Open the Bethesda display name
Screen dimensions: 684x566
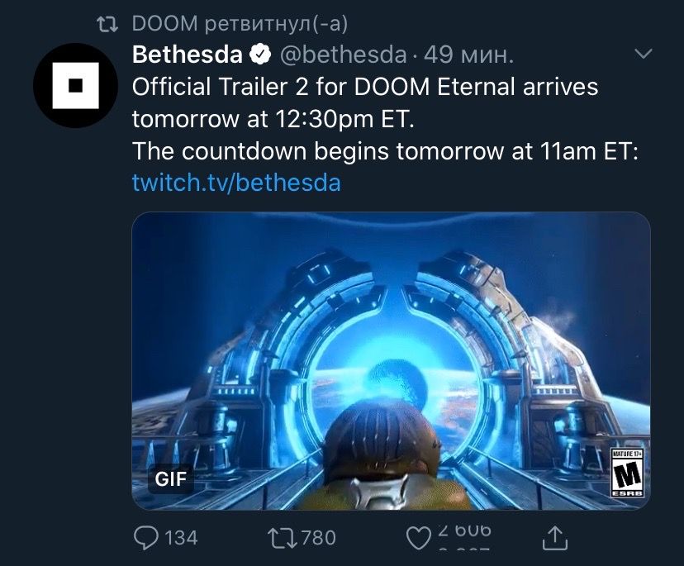pos(188,55)
